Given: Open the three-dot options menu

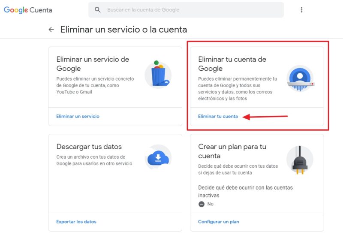Looking at the screenshot, I should pos(301,10).
